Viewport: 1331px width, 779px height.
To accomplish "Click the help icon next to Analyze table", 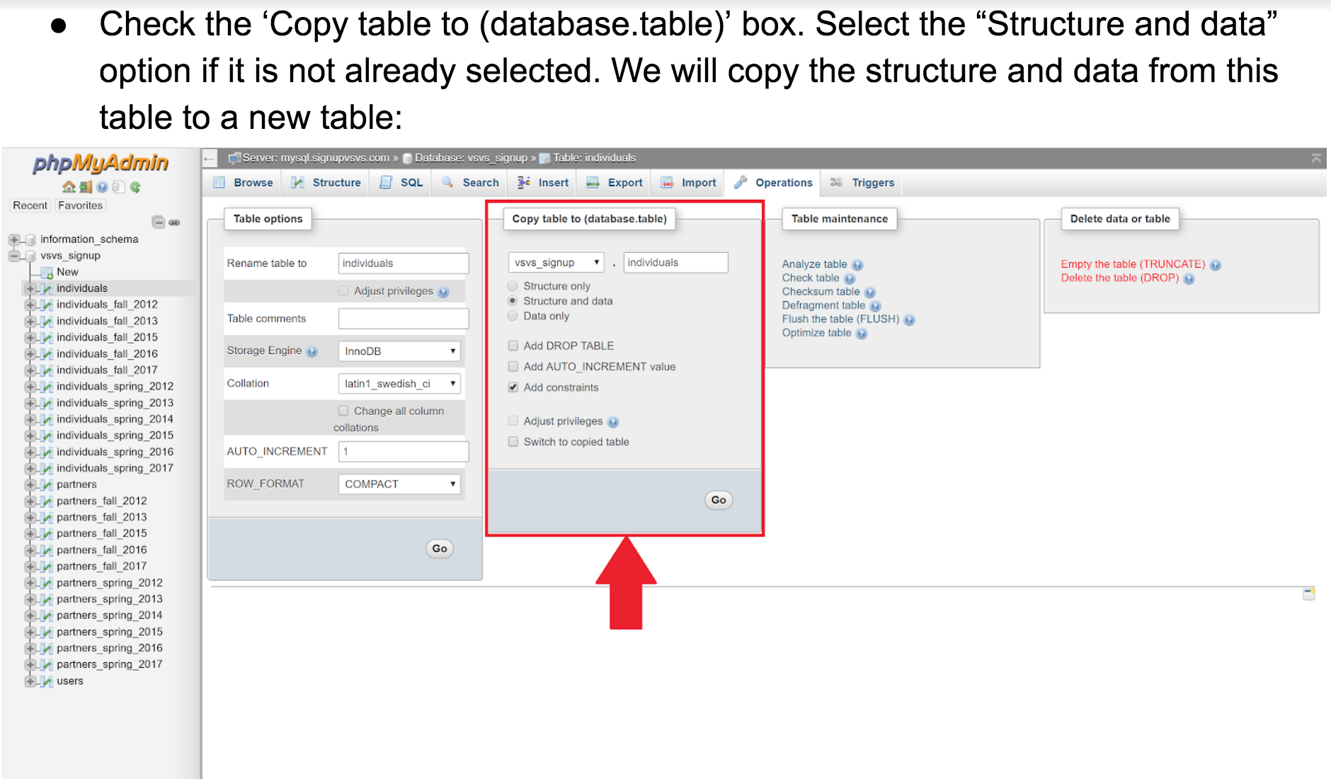I will point(857,263).
